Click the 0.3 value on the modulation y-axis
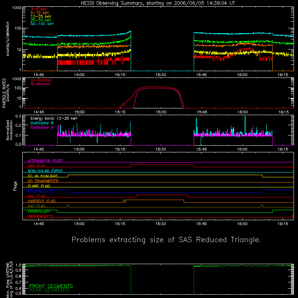 (18, 116)
